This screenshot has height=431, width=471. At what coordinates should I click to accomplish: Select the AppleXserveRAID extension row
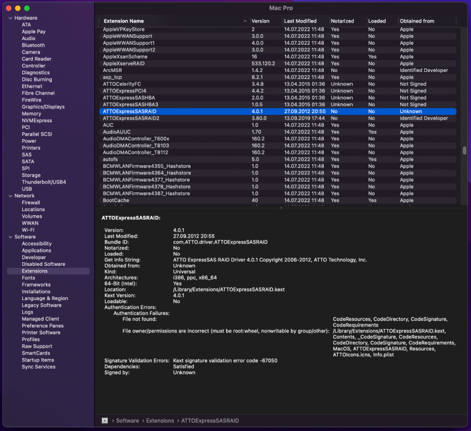[x=277, y=64]
